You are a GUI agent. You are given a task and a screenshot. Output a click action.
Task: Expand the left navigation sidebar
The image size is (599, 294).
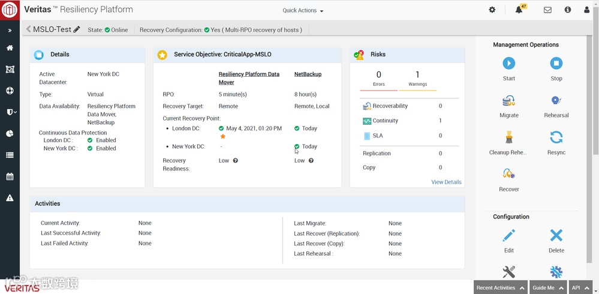click(x=10, y=31)
